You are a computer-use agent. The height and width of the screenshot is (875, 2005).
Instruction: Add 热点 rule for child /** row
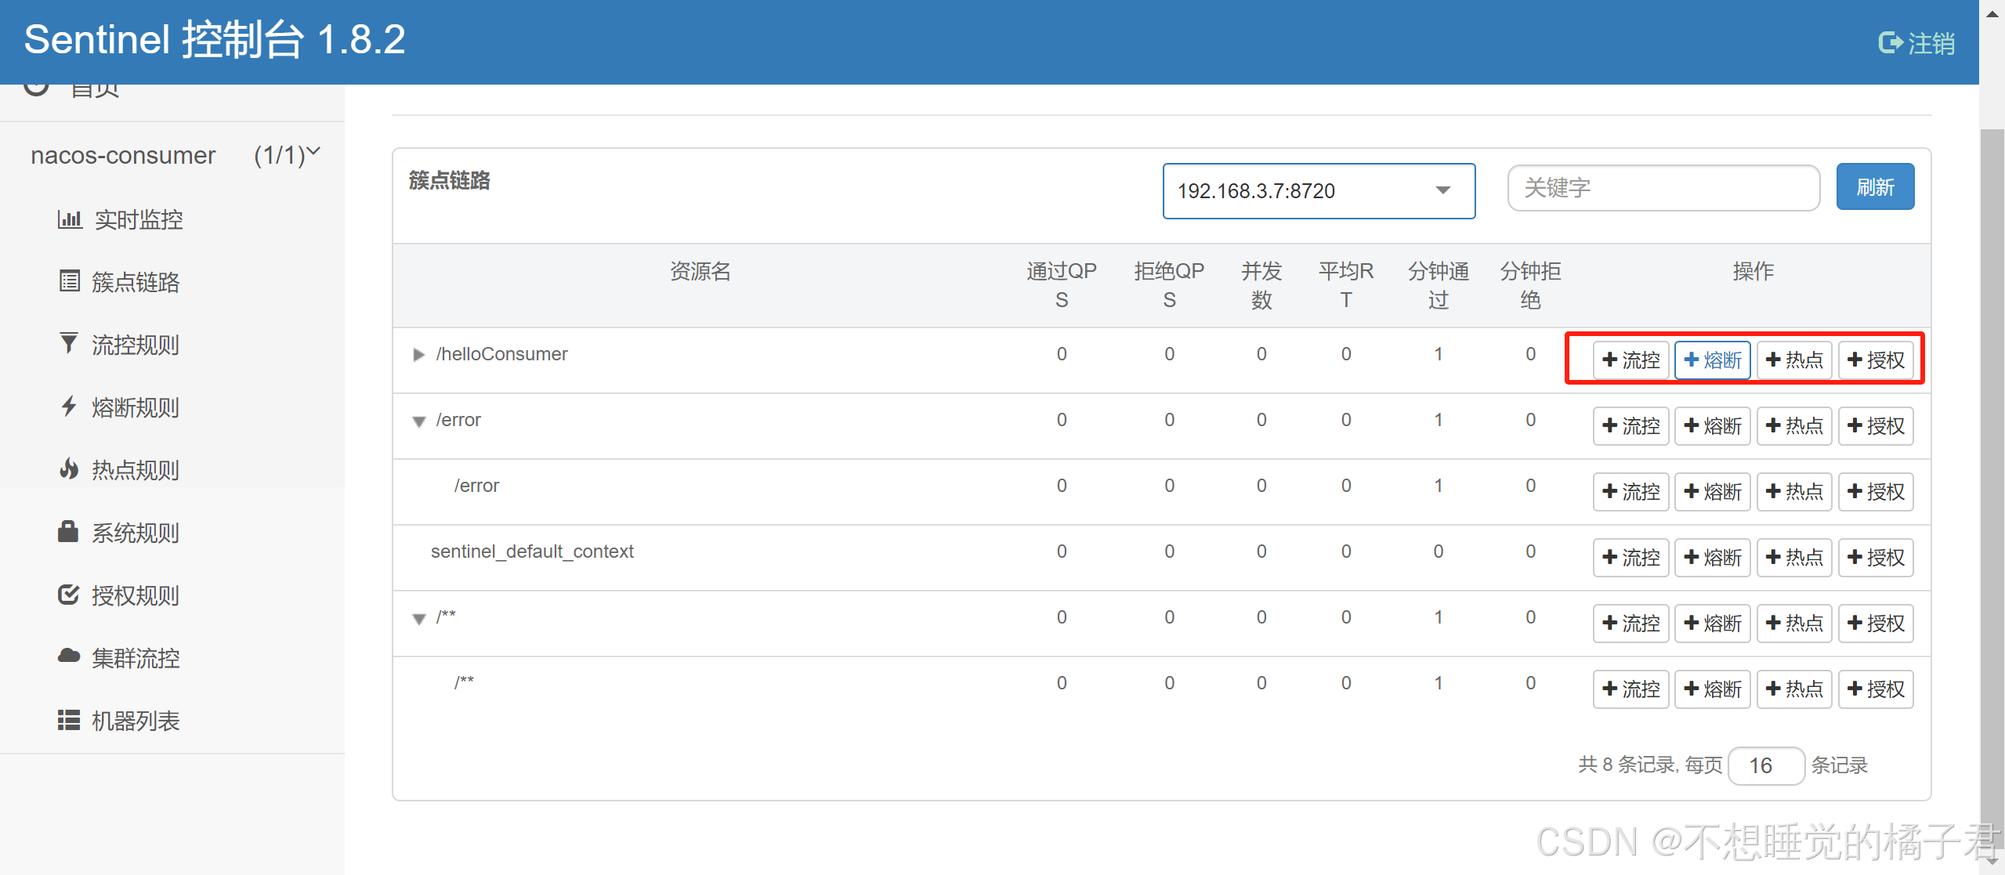(x=1794, y=689)
